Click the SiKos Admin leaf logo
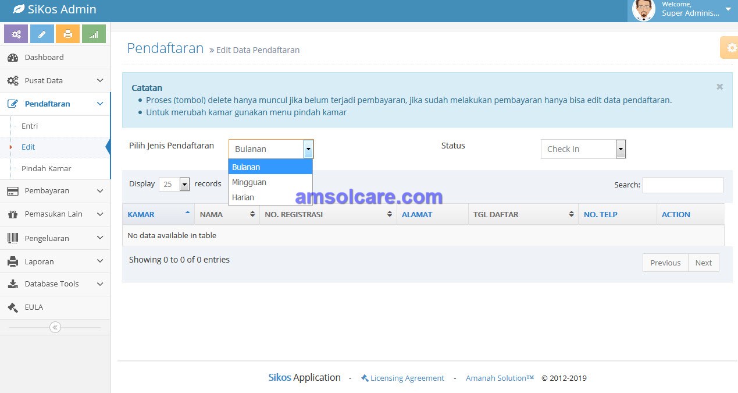The height and width of the screenshot is (393, 738). coord(19,9)
